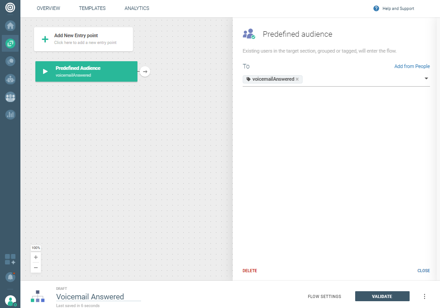Open the user profile avatar
440x308 pixels.
click(x=10, y=300)
